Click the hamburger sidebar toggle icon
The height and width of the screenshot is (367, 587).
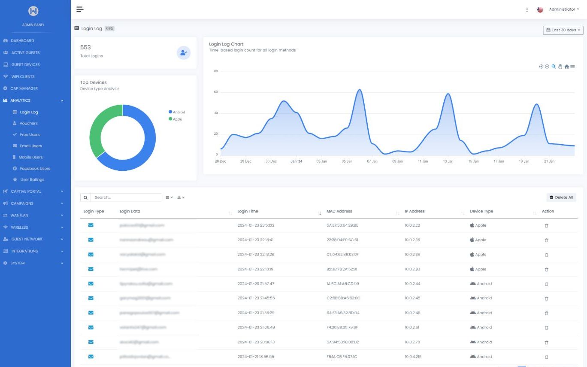[80, 9]
